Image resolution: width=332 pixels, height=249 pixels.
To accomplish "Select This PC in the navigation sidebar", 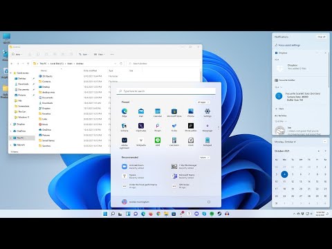I will coord(22,138).
